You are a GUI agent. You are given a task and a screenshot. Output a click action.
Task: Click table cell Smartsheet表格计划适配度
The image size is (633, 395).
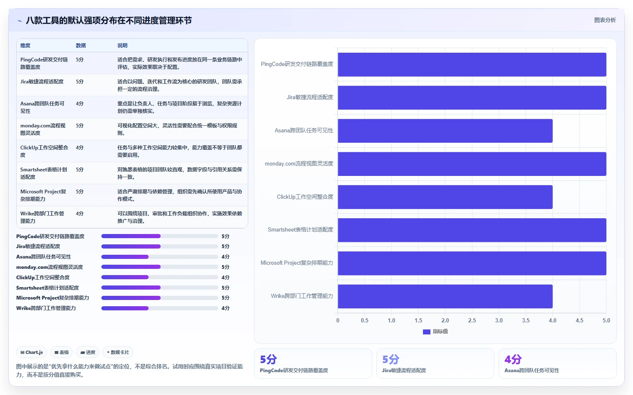click(44, 173)
